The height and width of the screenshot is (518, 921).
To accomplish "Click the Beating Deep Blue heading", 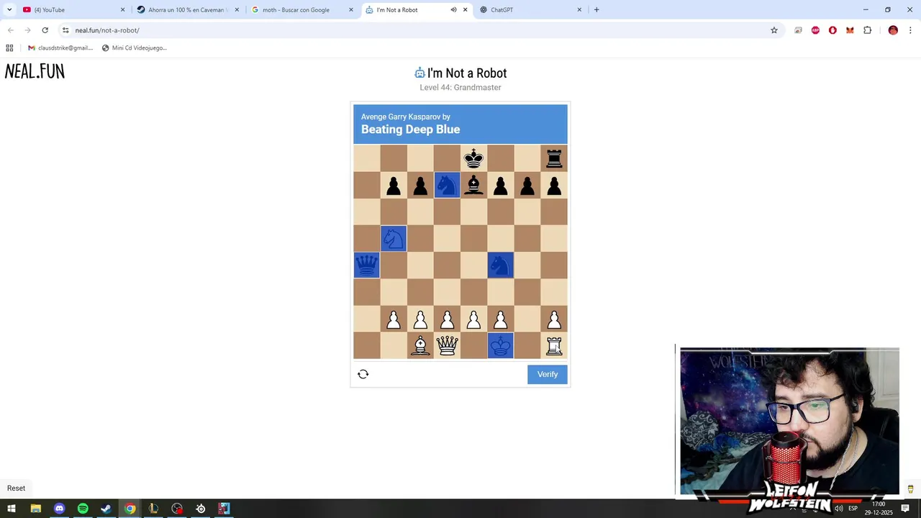I will pyautogui.click(x=410, y=129).
